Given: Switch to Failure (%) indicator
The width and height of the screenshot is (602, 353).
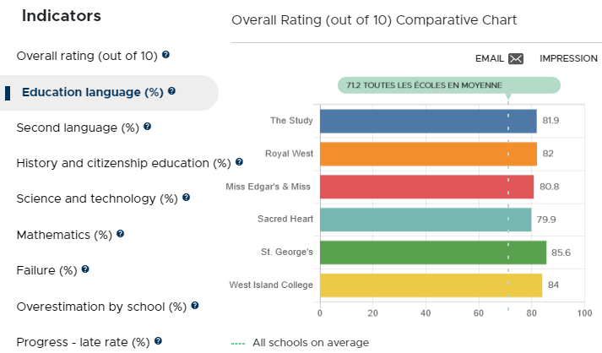Looking at the screenshot, I should coord(46,270).
